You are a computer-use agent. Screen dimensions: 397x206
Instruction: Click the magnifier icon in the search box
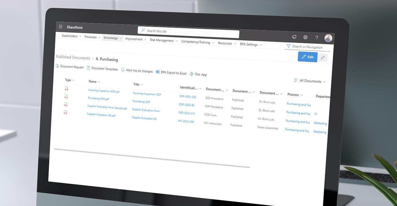143,30
